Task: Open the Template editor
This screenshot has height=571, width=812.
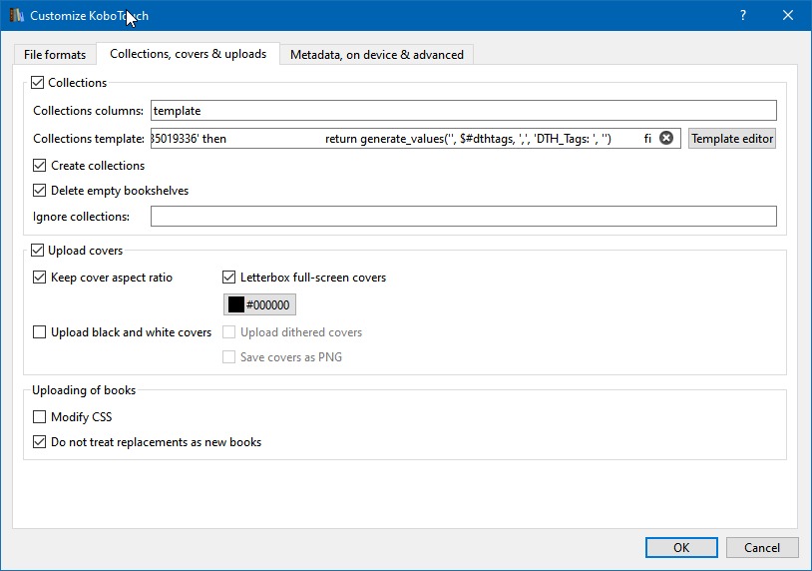Action: click(x=732, y=139)
